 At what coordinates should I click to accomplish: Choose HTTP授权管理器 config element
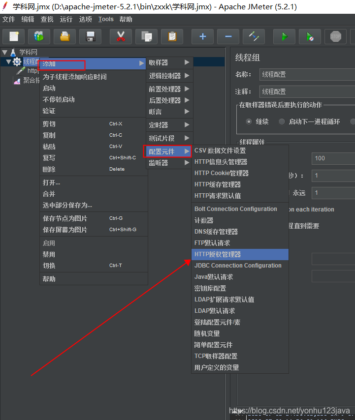tap(240, 254)
